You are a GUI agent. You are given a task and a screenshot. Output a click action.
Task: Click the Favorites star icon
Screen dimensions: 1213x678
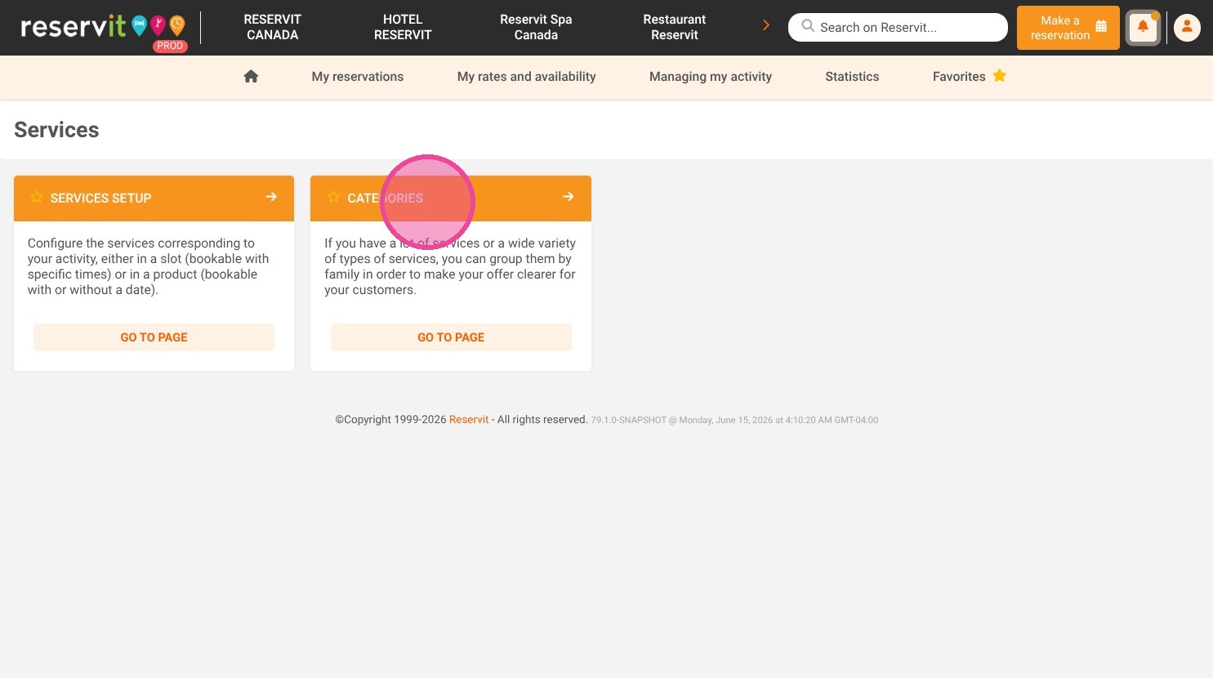(x=999, y=76)
